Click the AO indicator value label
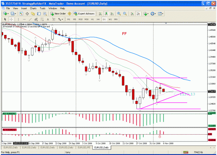This screenshot has height=155, width=217. click(x=9, y=114)
